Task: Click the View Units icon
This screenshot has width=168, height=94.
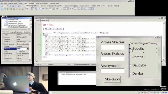Action: point(2,9)
